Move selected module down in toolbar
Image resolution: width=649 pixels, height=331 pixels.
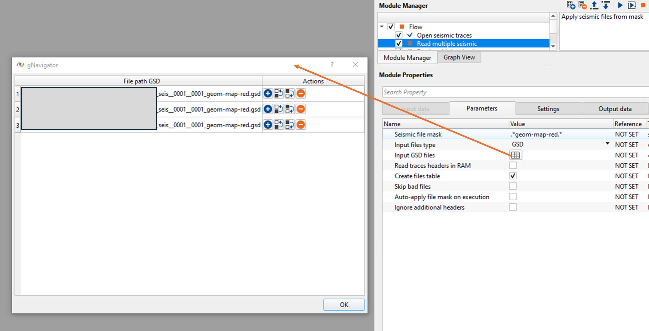606,5
